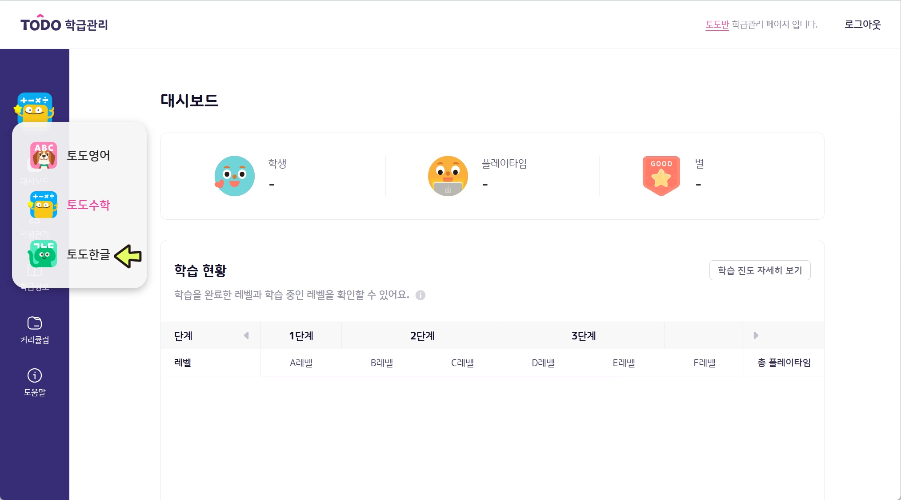The image size is (901, 500).
Task: Click 학습 진도 자세히 보기 button
Action: [x=760, y=270]
